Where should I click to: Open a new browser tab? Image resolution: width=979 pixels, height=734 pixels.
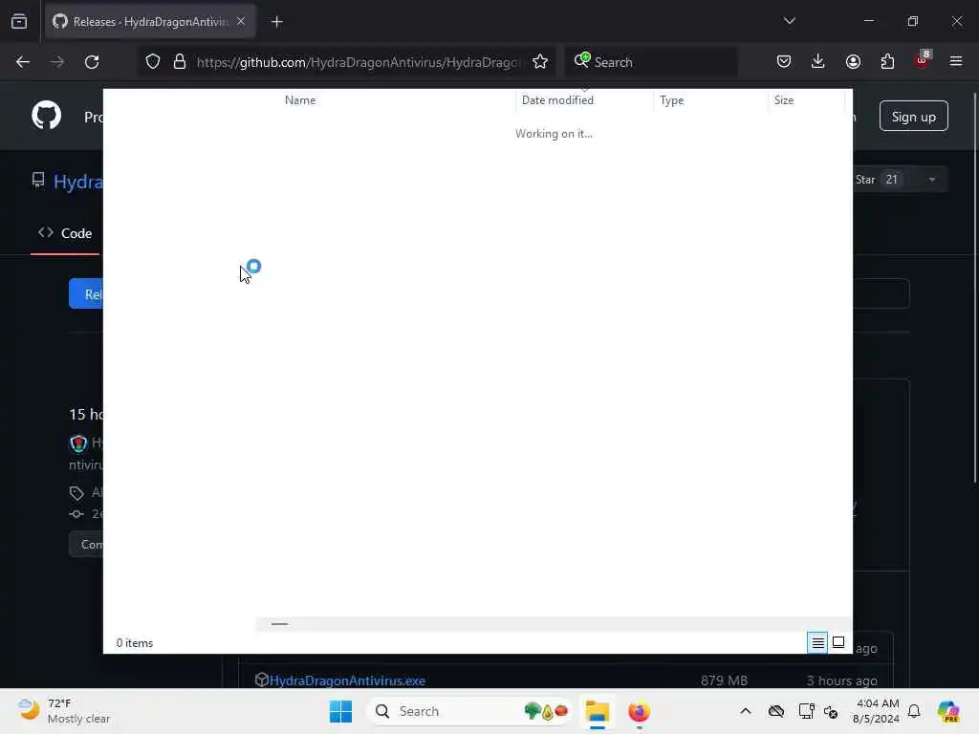click(277, 22)
